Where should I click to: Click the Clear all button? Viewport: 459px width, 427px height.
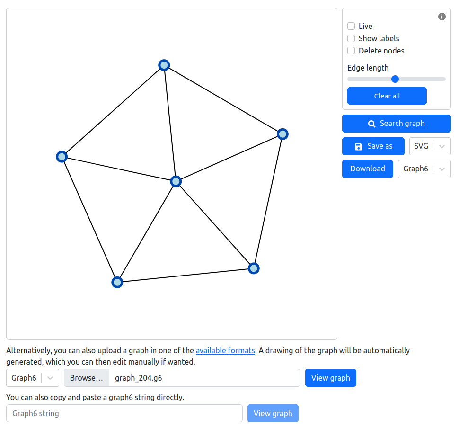[x=387, y=96]
